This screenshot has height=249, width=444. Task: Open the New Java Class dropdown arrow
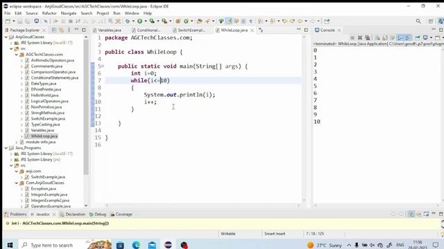click(191, 21)
